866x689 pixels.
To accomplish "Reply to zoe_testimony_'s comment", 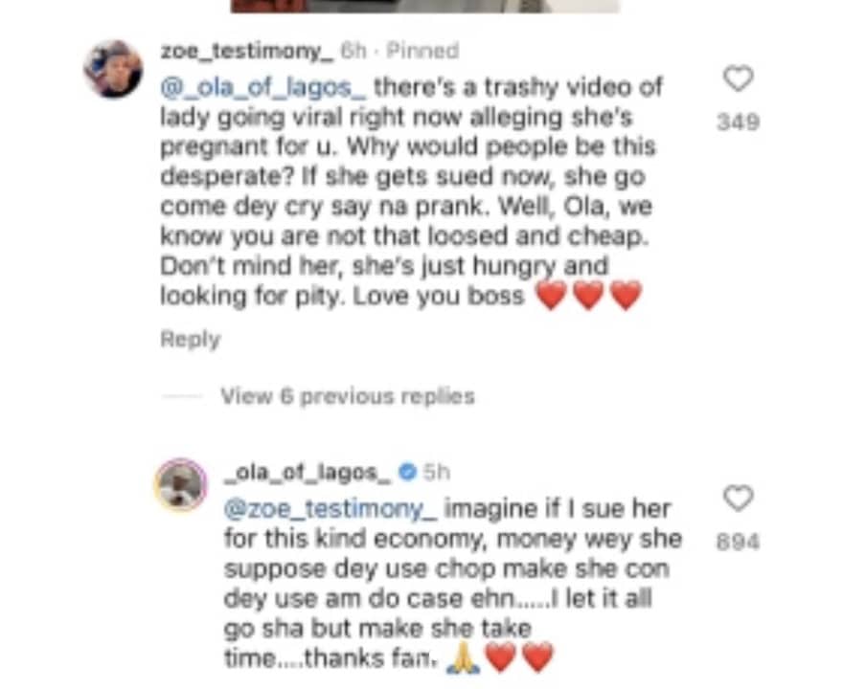I will coord(190,340).
